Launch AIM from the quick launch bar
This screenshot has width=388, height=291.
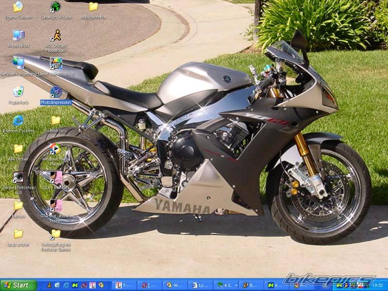coord(49,285)
